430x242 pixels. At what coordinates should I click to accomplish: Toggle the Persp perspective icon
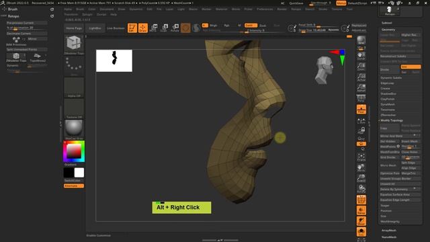[361, 98]
